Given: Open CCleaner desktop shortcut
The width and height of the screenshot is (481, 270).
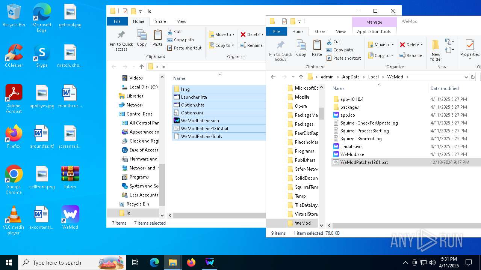Looking at the screenshot, I should [x=14, y=56].
